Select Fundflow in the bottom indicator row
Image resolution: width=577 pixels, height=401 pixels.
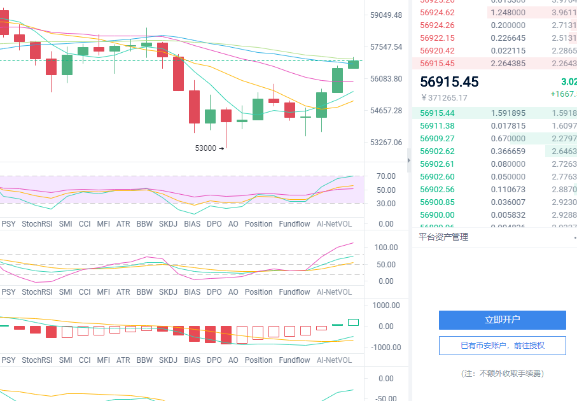point(295,360)
